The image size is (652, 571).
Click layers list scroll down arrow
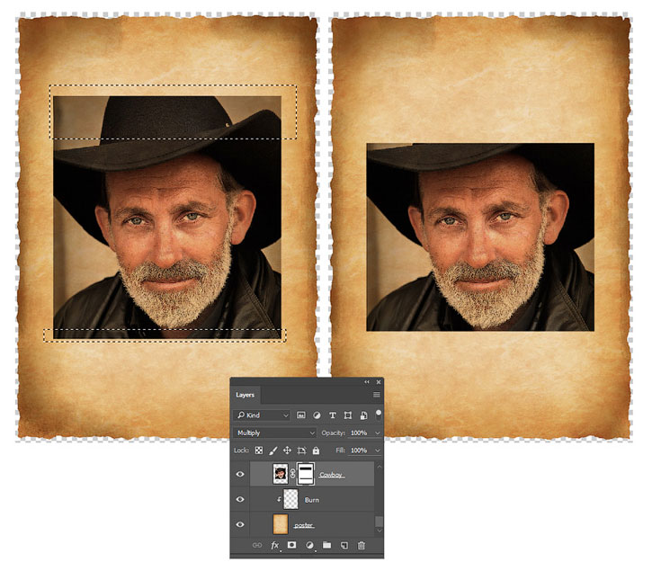click(379, 531)
